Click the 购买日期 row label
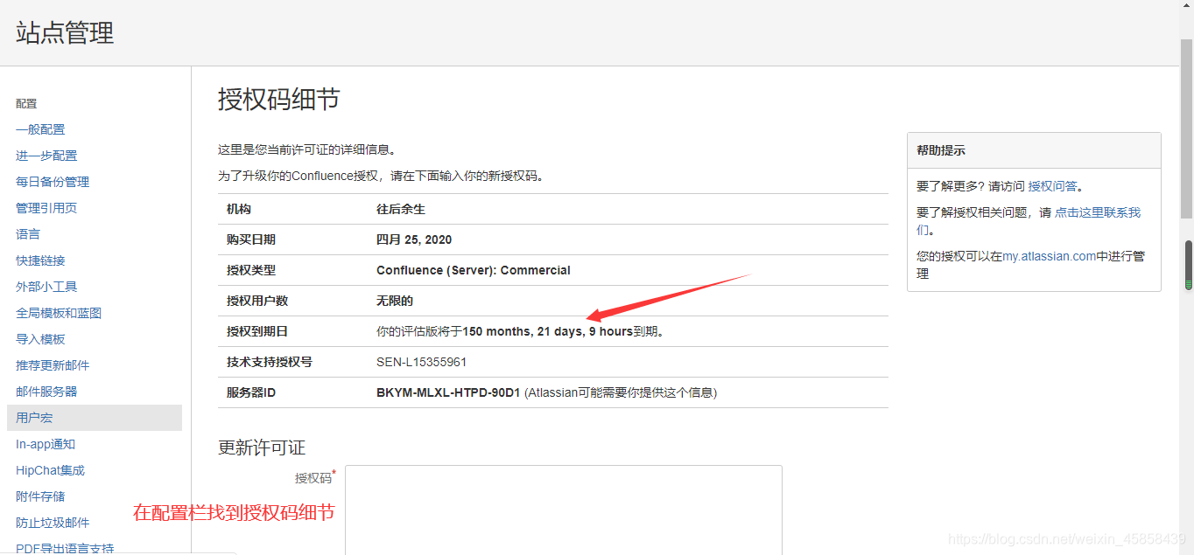 tap(251, 239)
